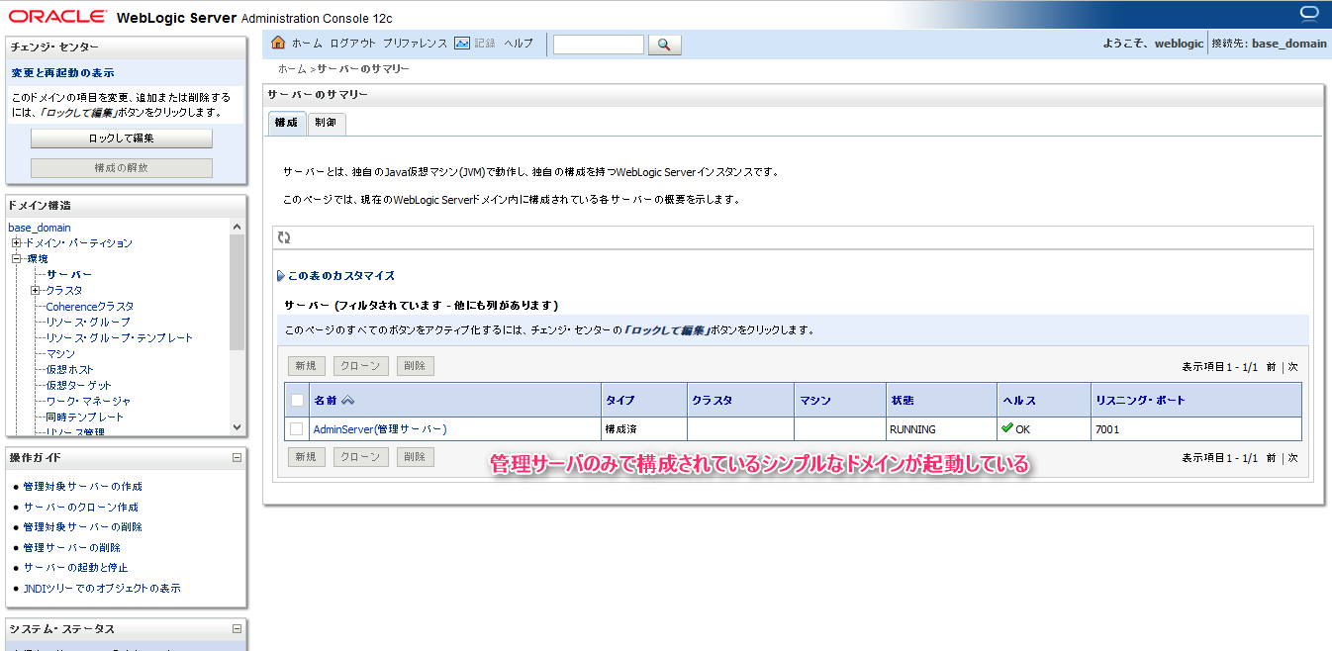Open 管理サーバーの削除 guide link
This screenshot has width=1332, height=651.
(x=72, y=548)
